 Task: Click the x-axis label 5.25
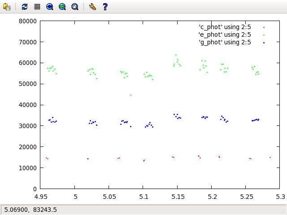tap(246, 197)
